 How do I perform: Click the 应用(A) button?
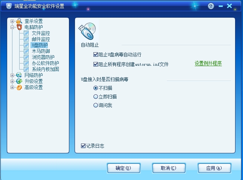[214, 168]
